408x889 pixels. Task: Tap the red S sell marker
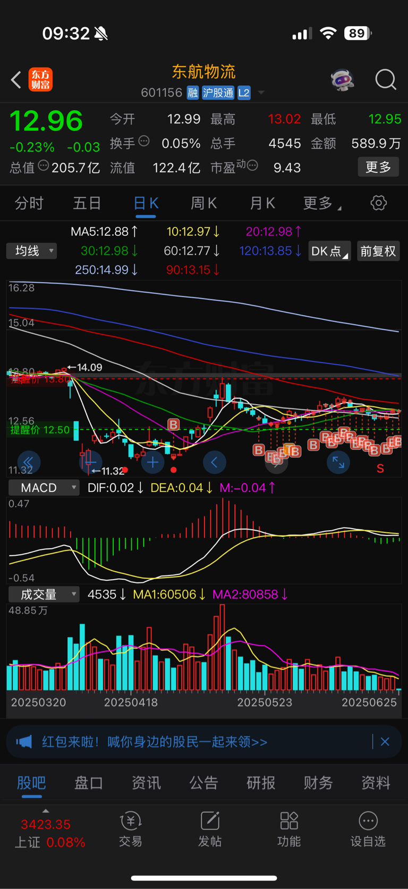(380, 468)
